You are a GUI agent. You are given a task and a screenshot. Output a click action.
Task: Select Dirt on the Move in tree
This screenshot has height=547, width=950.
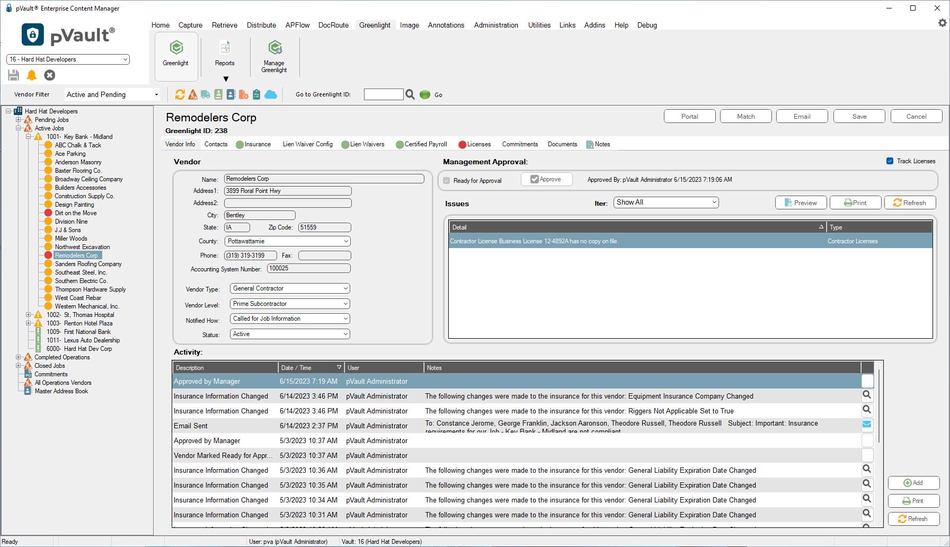[x=76, y=213]
